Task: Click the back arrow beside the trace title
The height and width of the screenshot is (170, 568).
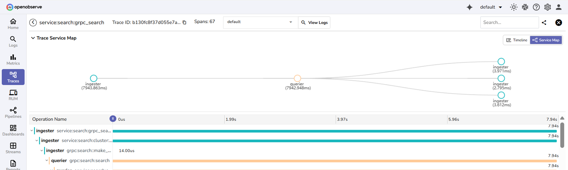Action: [33, 23]
